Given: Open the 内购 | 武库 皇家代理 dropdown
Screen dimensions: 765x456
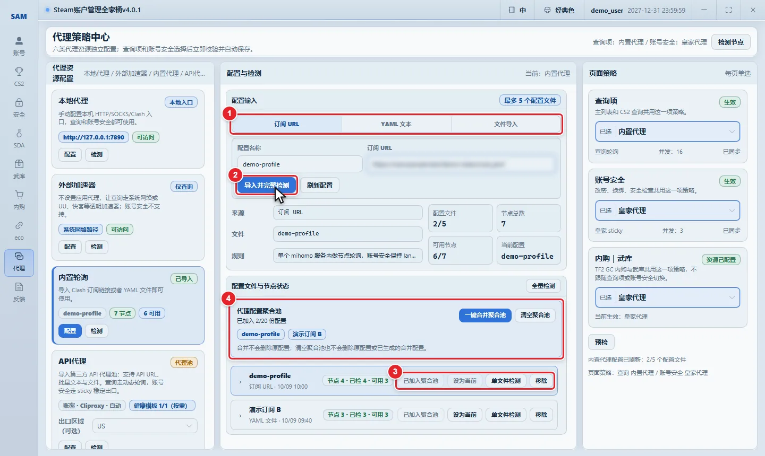Looking at the screenshot, I should 667,297.
